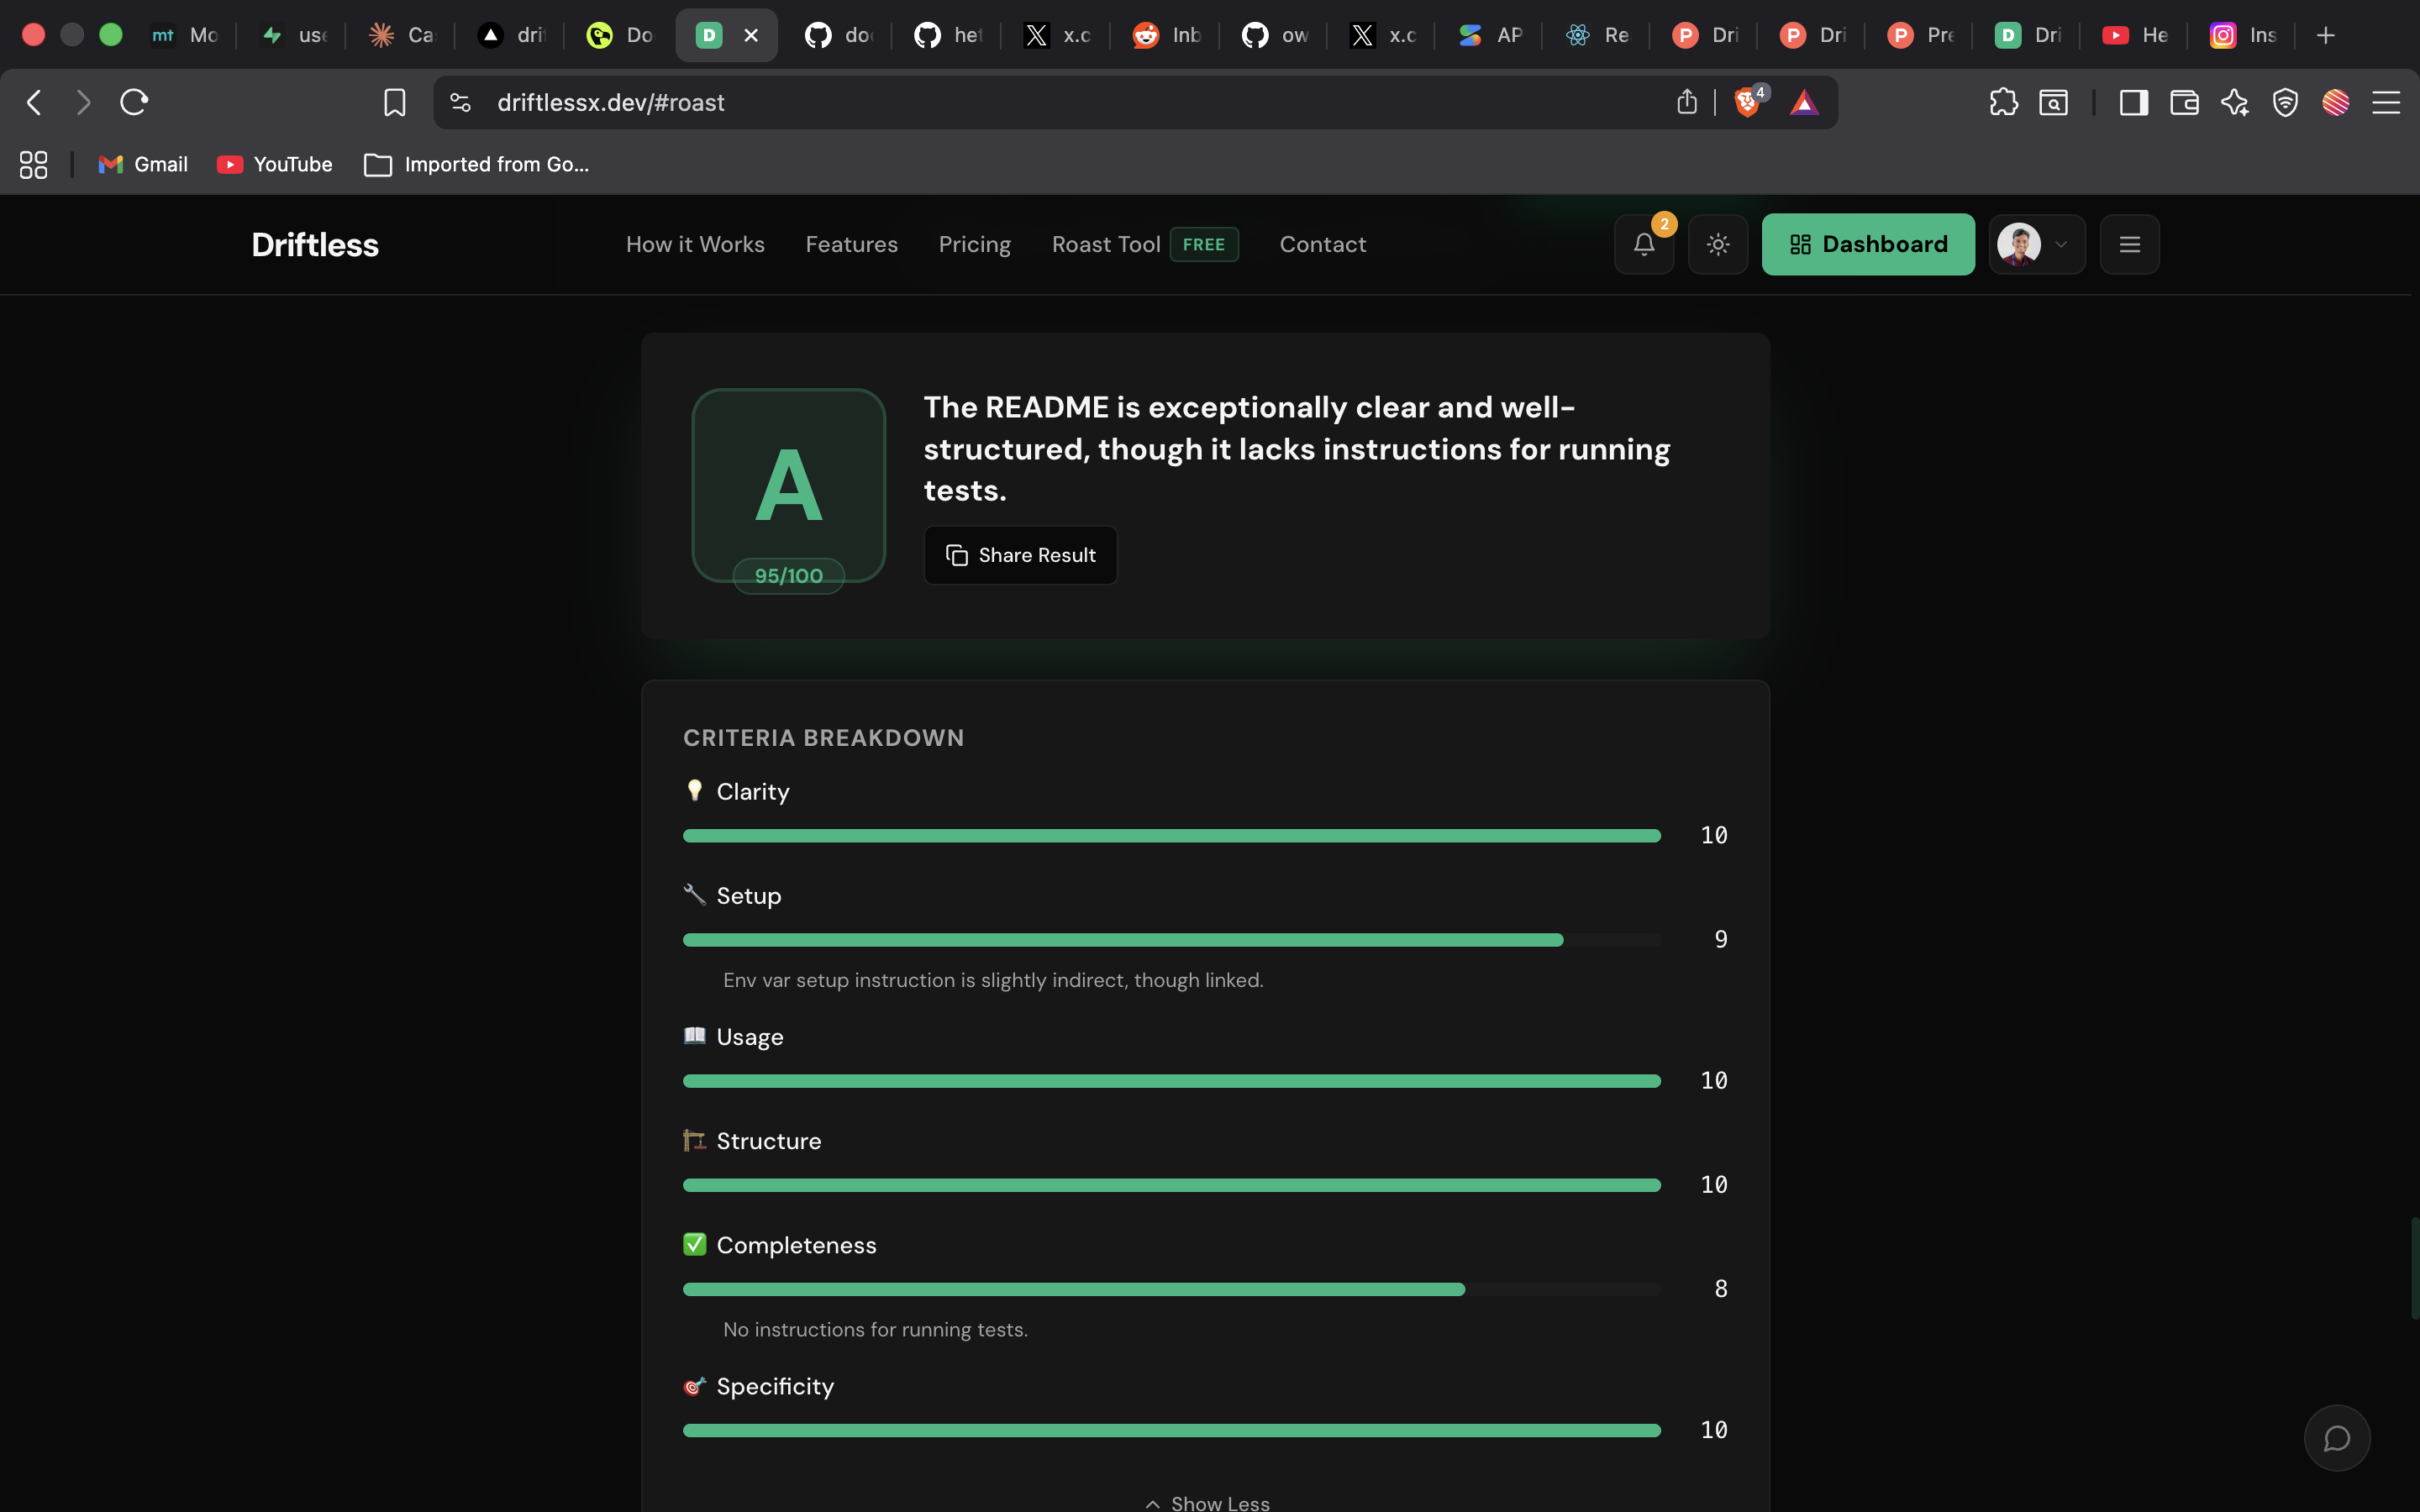Go back with browser back arrow
Image resolution: width=2420 pixels, height=1512 pixels.
(35, 102)
